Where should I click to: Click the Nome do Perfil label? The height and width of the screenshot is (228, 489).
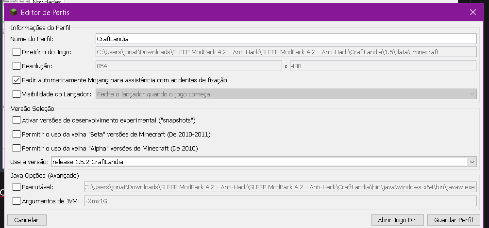point(32,39)
